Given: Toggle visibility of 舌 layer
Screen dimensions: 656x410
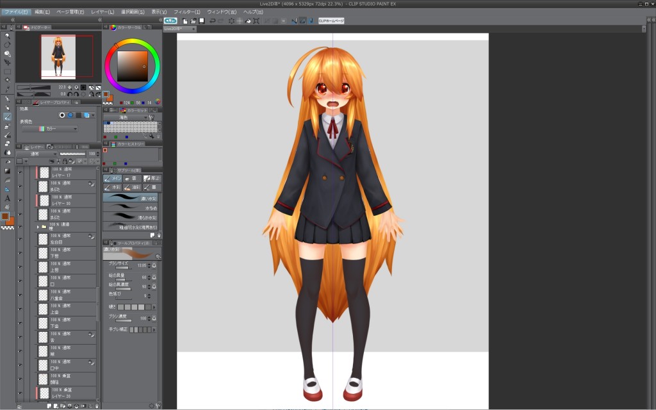Looking at the screenshot, I should pos(20,337).
